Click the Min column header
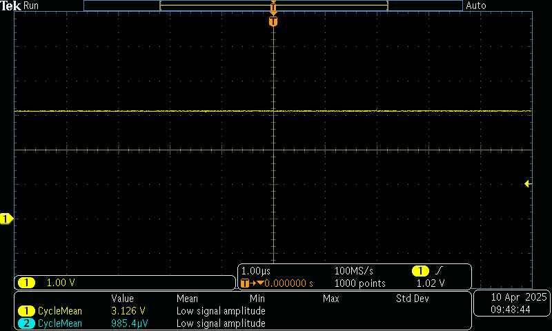 pyautogui.click(x=257, y=299)
